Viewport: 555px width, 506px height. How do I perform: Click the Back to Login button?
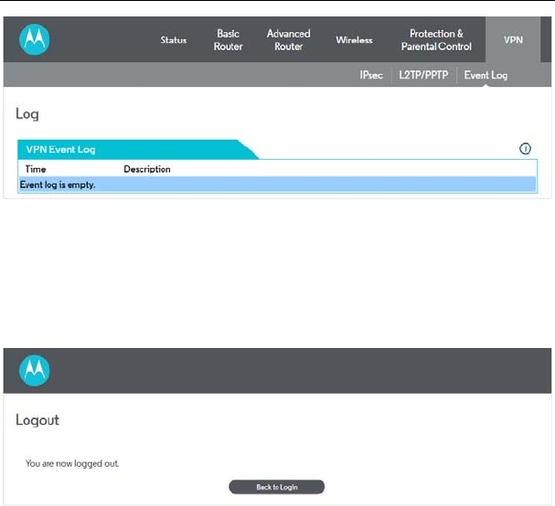click(277, 487)
